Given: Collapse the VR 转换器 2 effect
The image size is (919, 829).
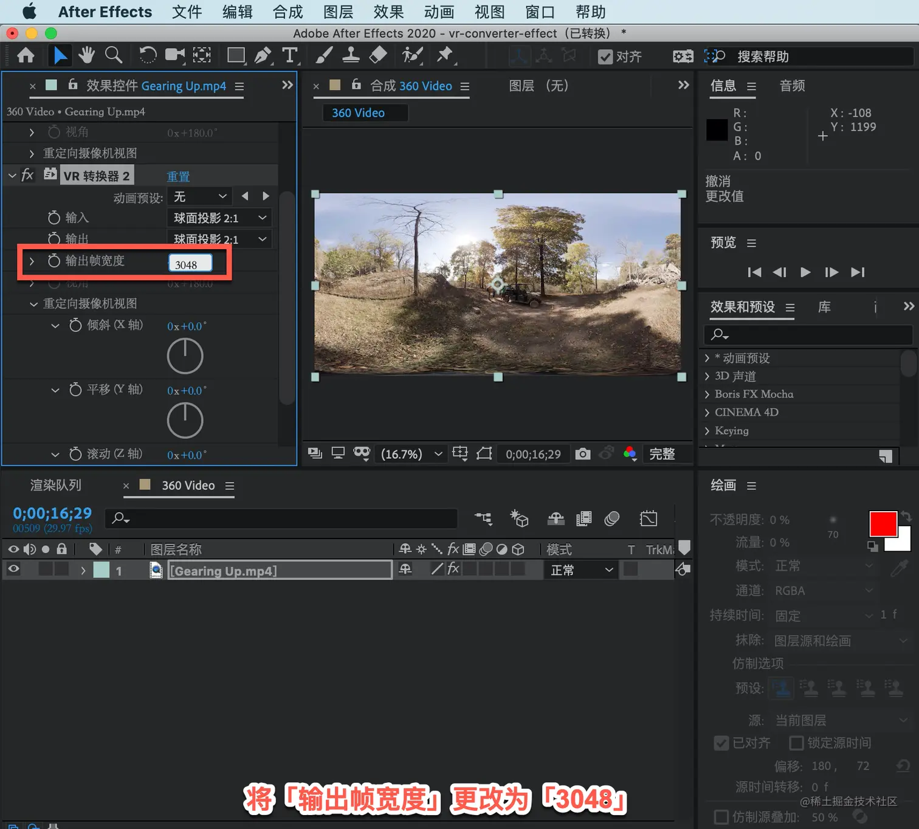Looking at the screenshot, I should (12, 176).
